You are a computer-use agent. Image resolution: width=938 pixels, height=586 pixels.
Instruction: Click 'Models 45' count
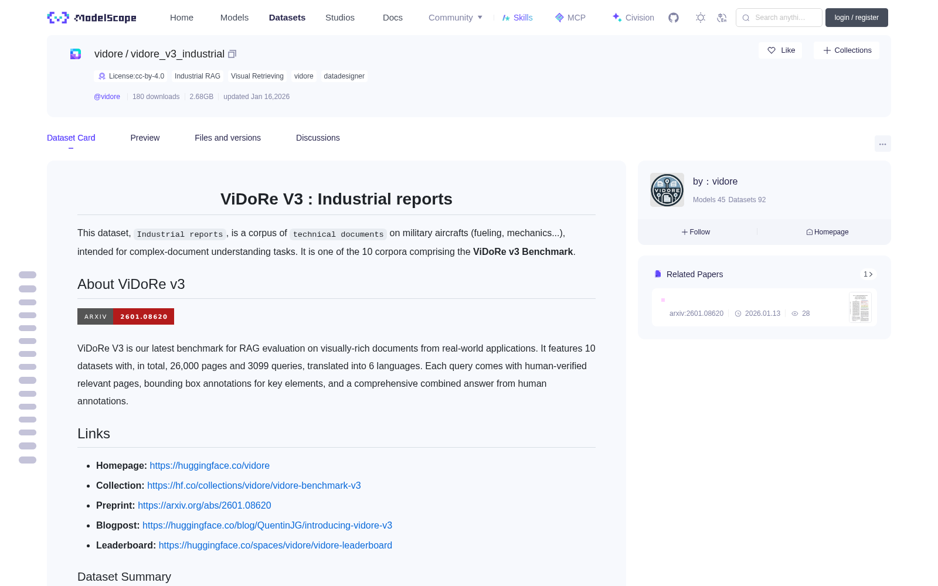pos(709,200)
